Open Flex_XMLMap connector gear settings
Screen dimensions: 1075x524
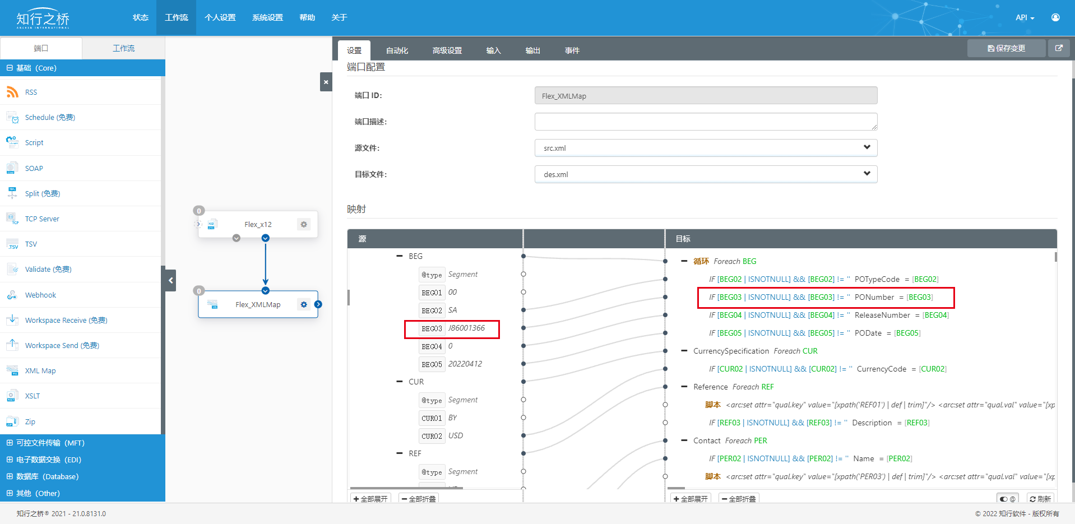point(304,304)
